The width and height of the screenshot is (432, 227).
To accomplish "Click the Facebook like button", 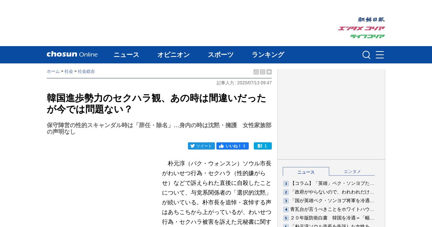I will (x=233, y=146).
